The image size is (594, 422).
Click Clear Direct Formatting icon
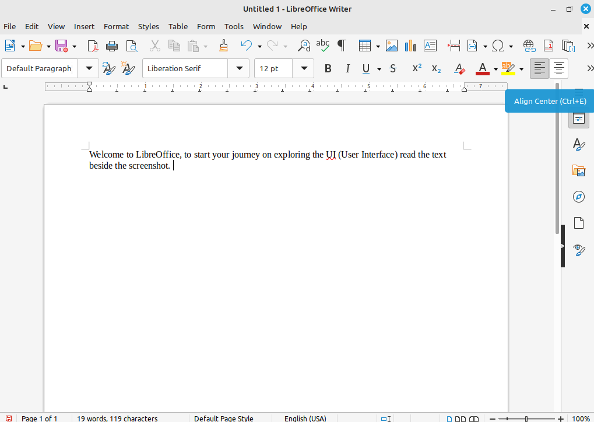click(459, 69)
